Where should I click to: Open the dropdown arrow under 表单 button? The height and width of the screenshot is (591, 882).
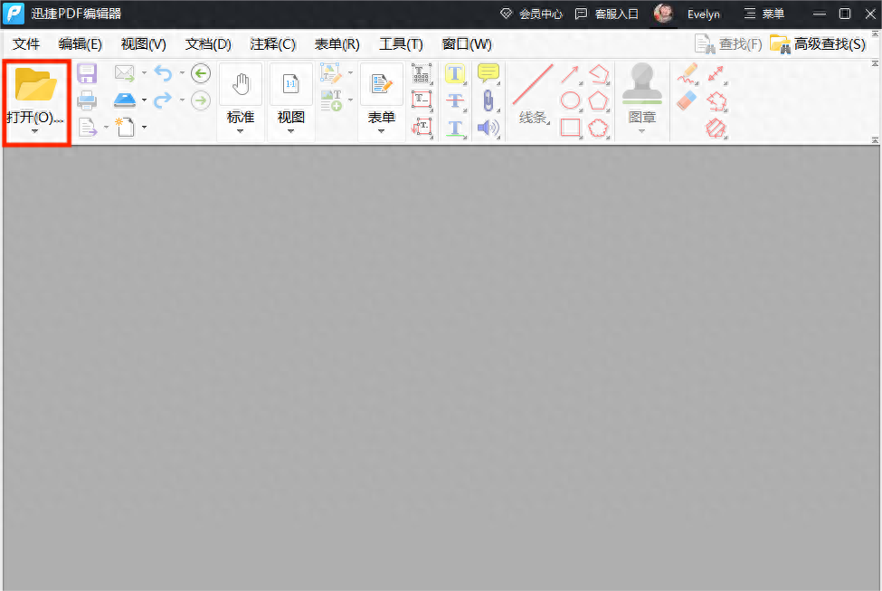click(381, 132)
